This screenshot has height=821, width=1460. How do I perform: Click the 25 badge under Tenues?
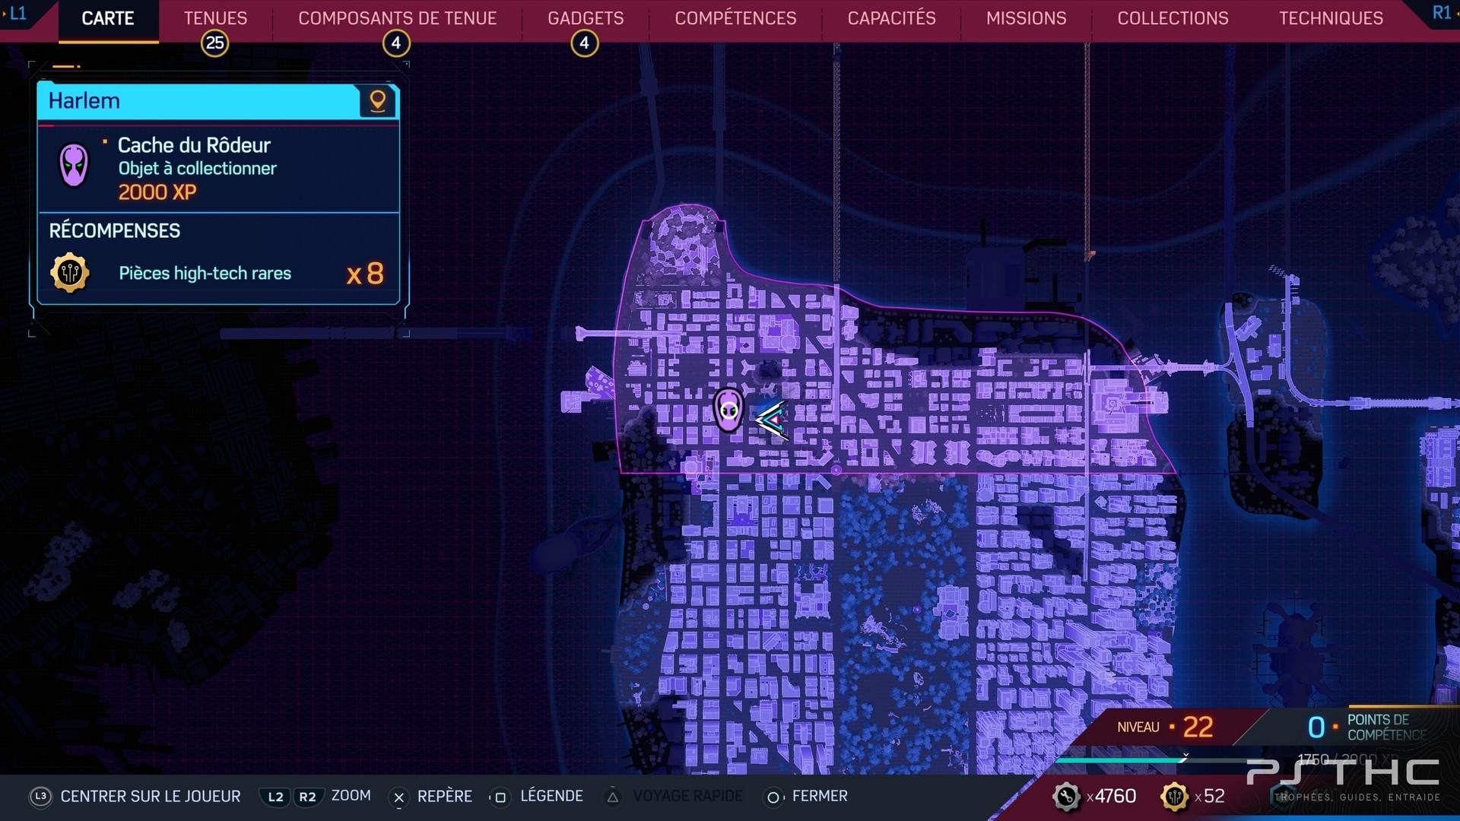click(215, 43)
